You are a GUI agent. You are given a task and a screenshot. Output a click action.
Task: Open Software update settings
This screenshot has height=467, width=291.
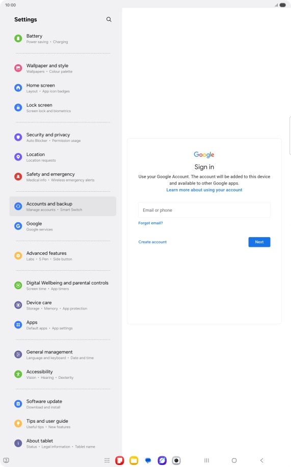pos(63,404)
